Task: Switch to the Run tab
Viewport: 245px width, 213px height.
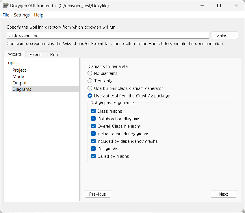Action: [54, 55]
